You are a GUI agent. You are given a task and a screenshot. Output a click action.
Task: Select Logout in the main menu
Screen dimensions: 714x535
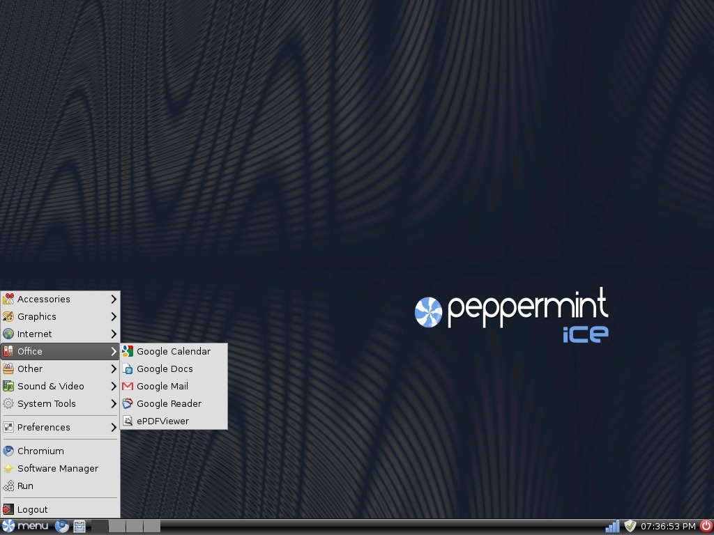60,509
